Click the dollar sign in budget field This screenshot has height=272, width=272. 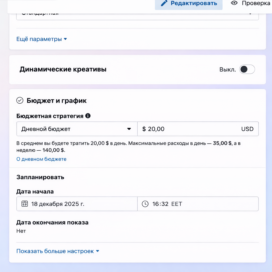pos(144,129)
